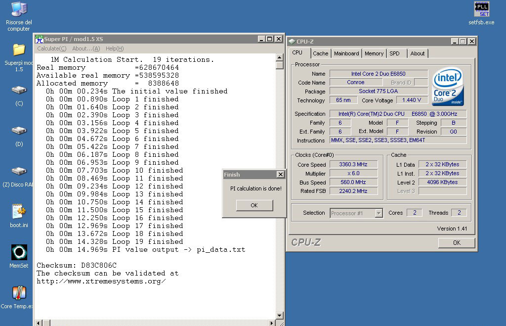Click the CPU-Z title bar icon
506x326 pixels.
tap(292, 42)
